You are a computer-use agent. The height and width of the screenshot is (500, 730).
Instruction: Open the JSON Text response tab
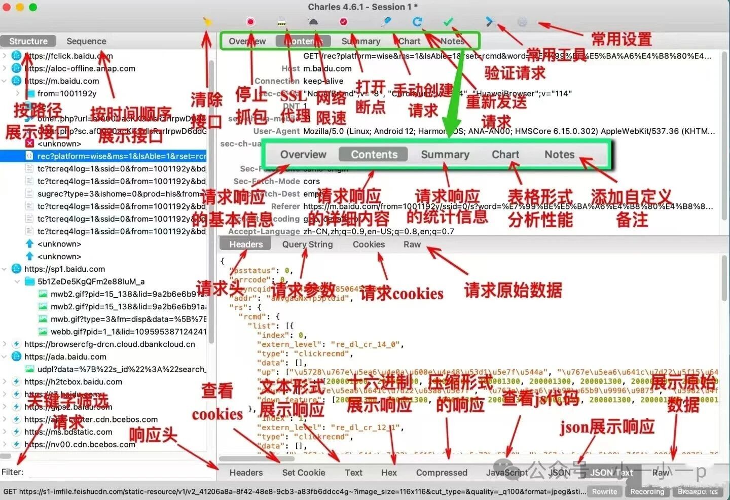coord(611,473)
